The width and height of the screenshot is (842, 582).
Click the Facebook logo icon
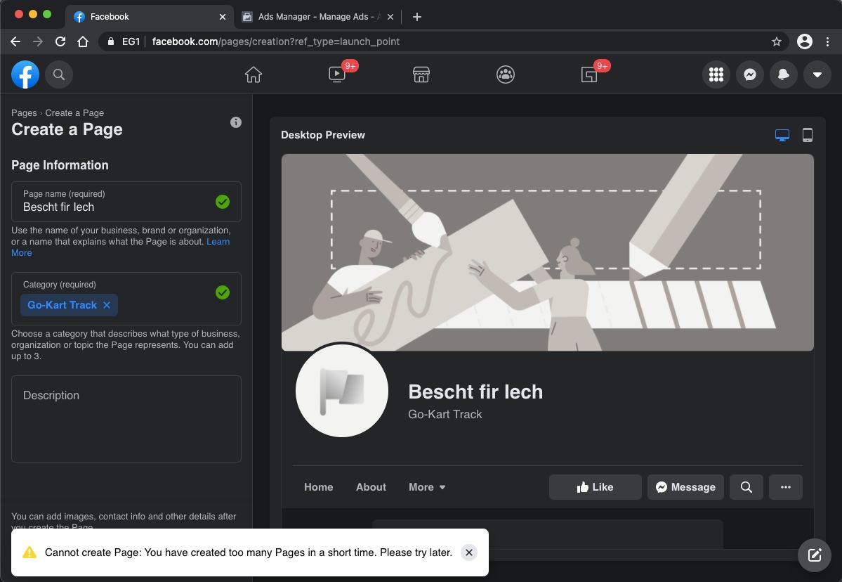click(x=25, y=75)
